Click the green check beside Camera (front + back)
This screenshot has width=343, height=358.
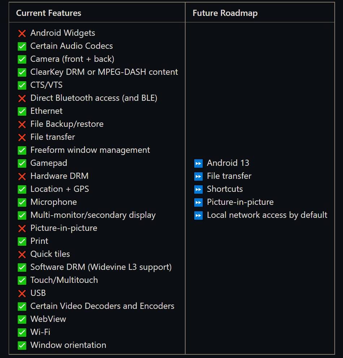coord(22,59)
